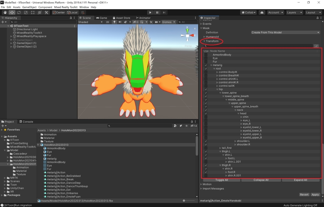The width and height of the screenshot is (324, 207).
Task: Click the Toggle All button
Action: pyautogui.click(x=222, y=180)
